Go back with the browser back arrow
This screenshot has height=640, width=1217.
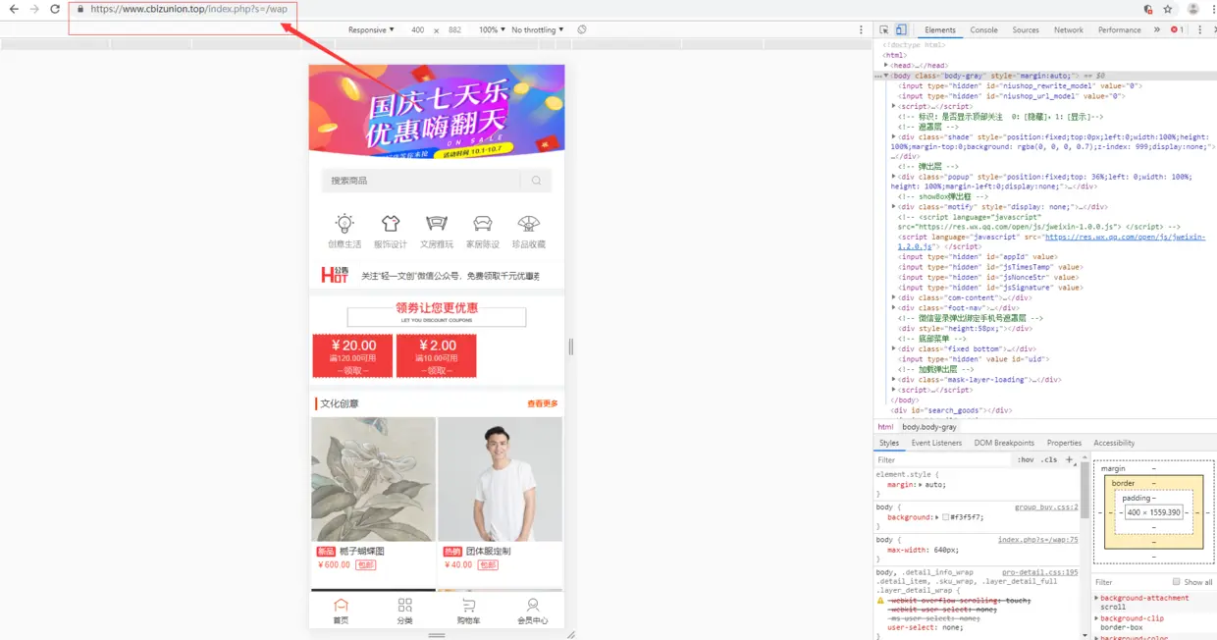click(14, 9)
